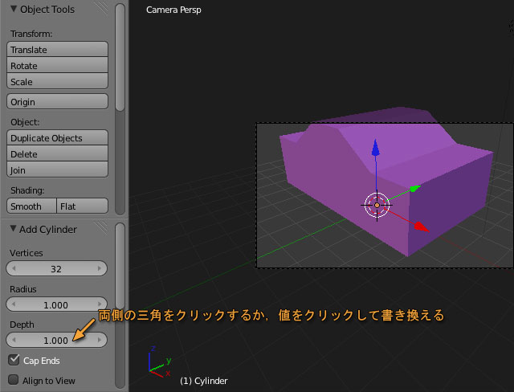Collapse the Add Cylinder panel

tap(13, 230)
